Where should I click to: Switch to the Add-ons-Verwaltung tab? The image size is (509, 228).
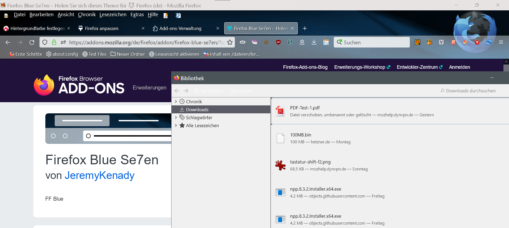point(180,28)
